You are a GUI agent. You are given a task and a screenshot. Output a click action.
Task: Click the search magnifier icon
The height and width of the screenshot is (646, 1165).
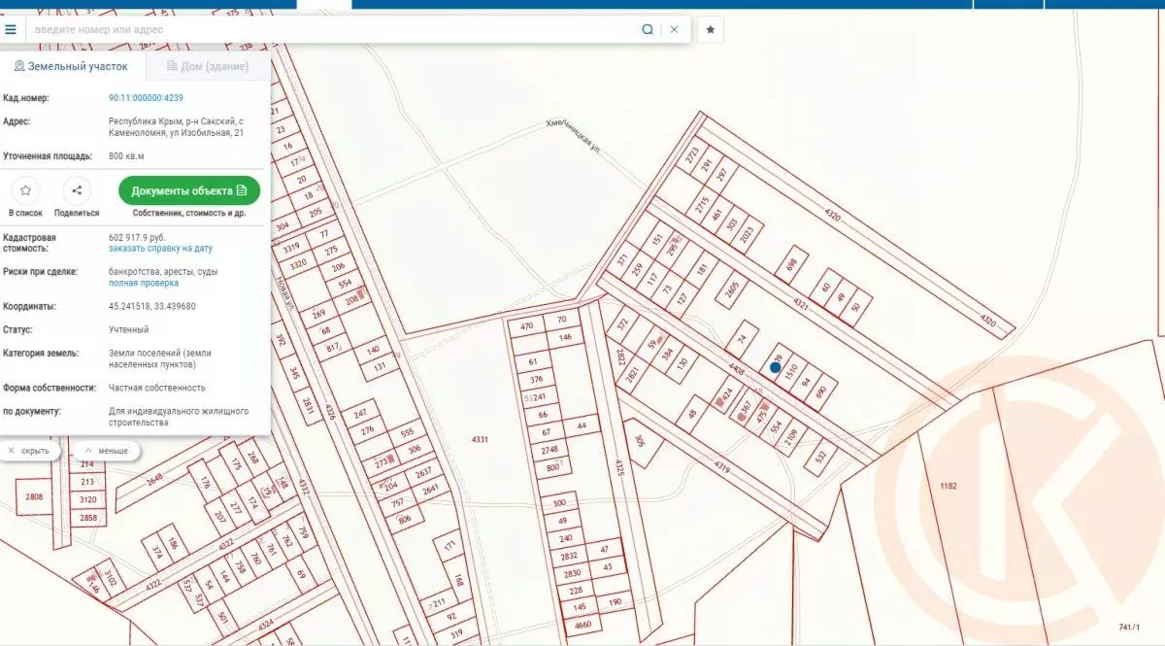[x=648, y=29]
